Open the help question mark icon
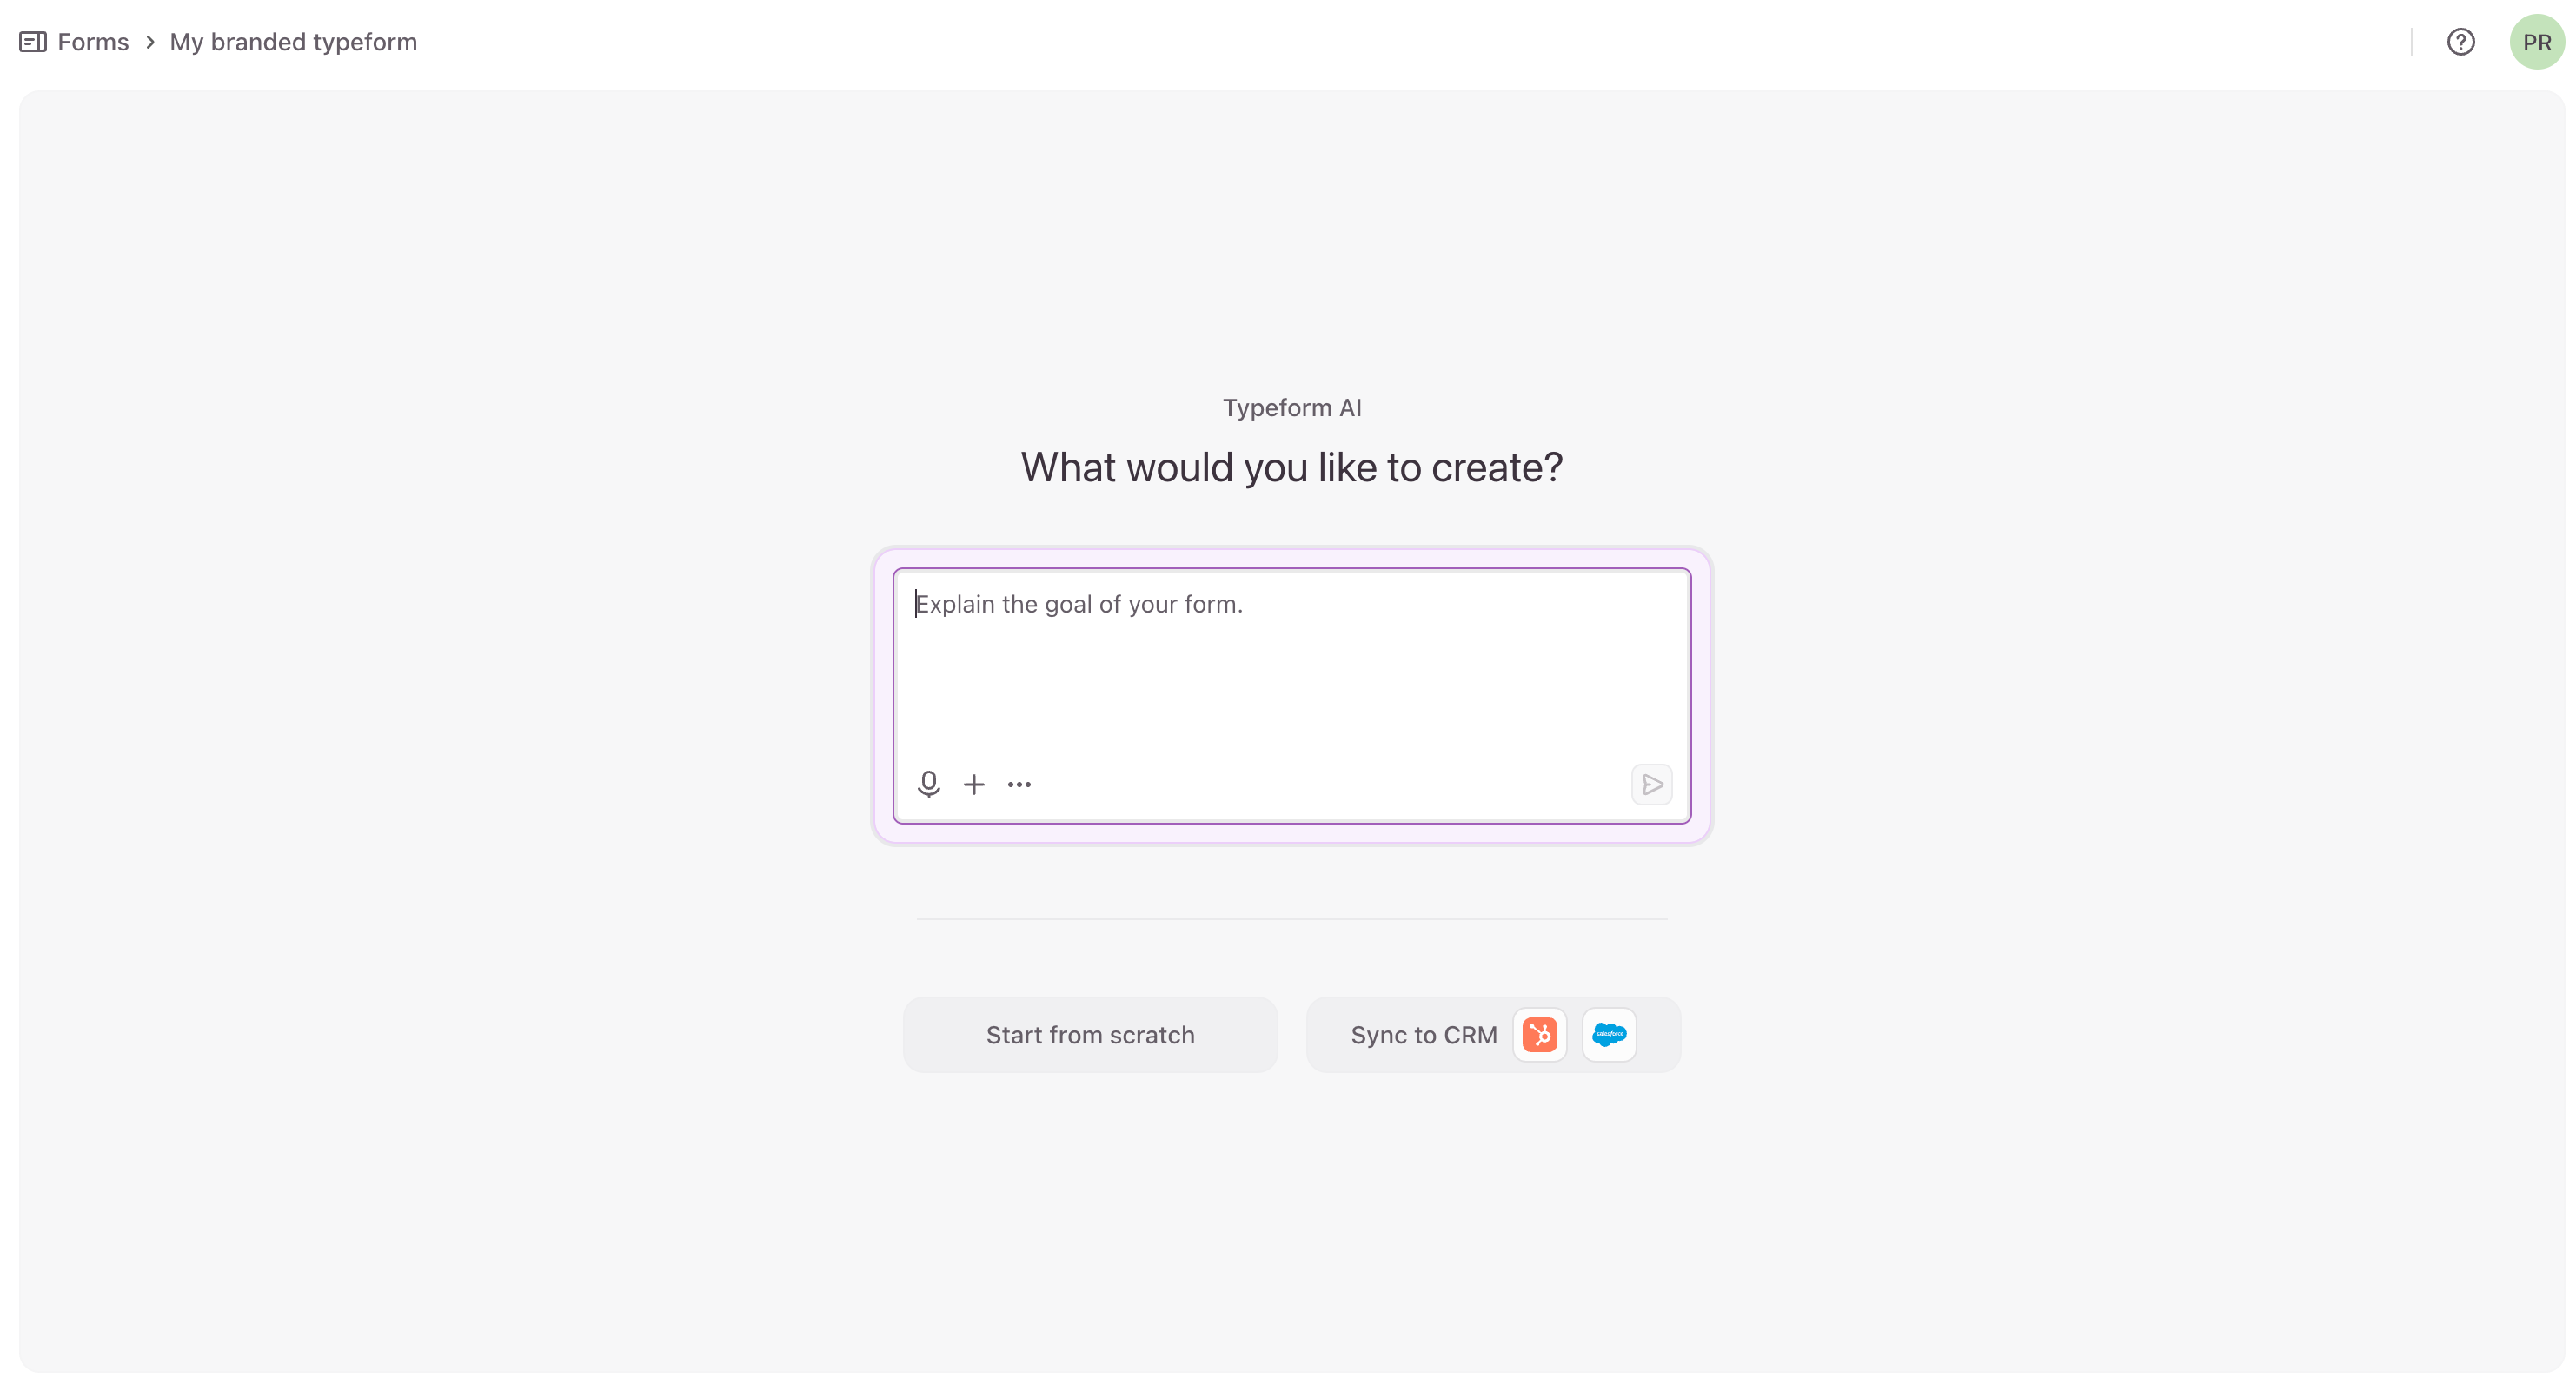Image resolution: width=2576 pixels, height=1378 pixels. [x=2460, y=42]
